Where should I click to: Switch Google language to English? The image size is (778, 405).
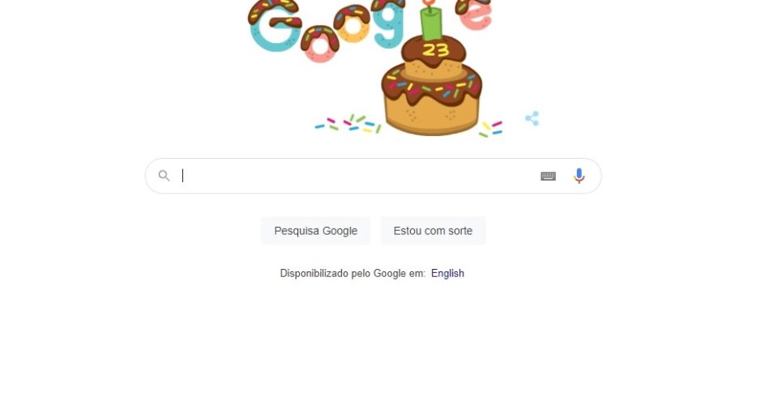point(447,273)
